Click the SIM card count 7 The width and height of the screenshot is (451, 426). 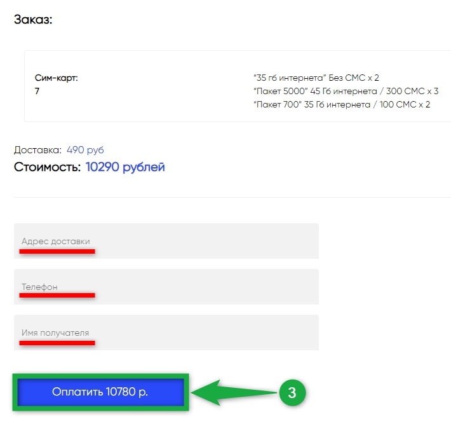(x=37, y=91)
